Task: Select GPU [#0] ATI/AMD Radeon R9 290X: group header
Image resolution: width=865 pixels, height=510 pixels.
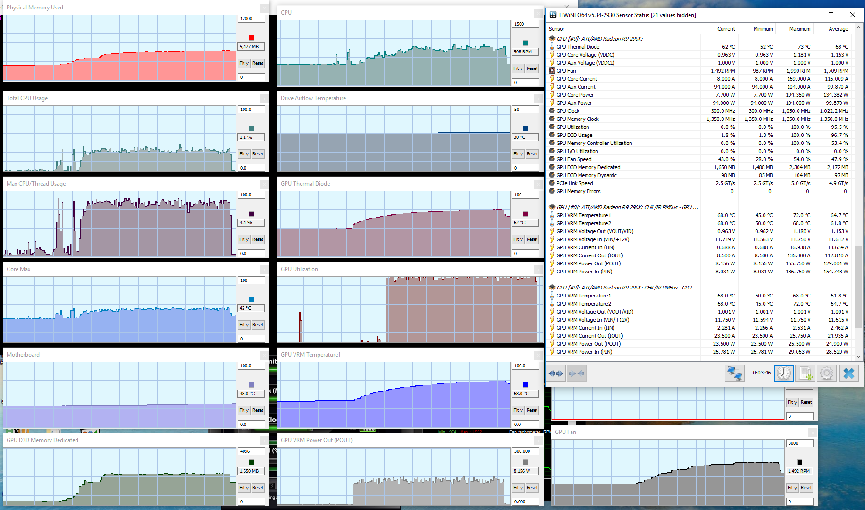Action: pos(599,39)
